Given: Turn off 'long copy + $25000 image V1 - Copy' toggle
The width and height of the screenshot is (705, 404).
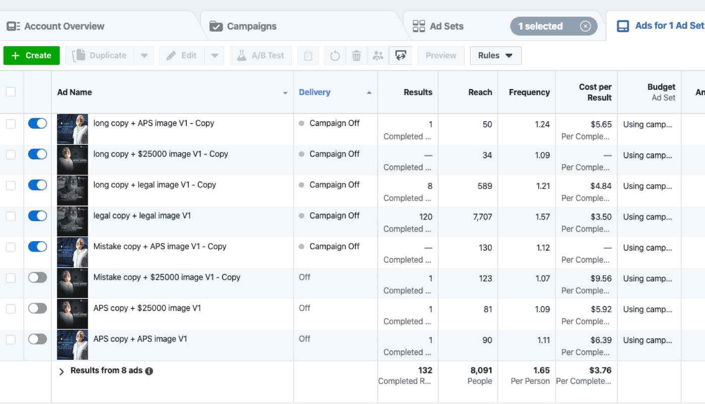Looking at the screenshot, I should 38,154.
